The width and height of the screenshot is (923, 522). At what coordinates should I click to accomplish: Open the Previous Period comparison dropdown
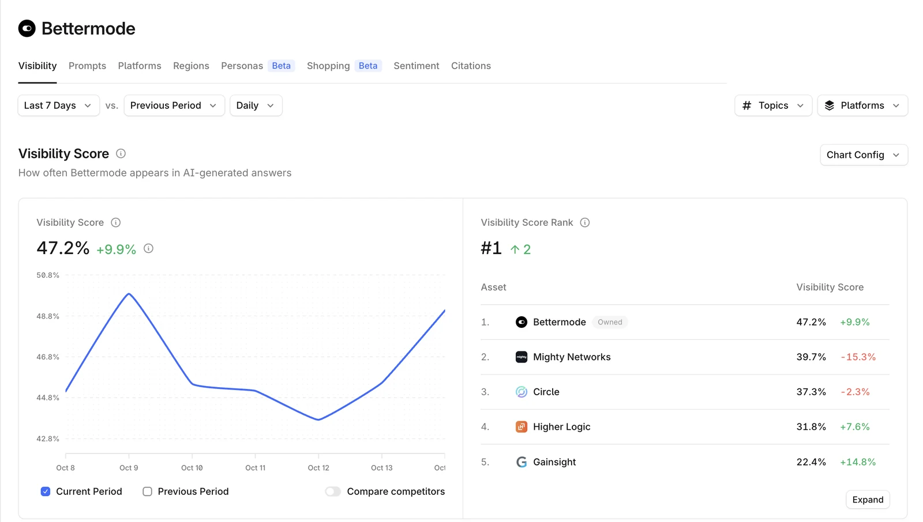pos(174,105)
